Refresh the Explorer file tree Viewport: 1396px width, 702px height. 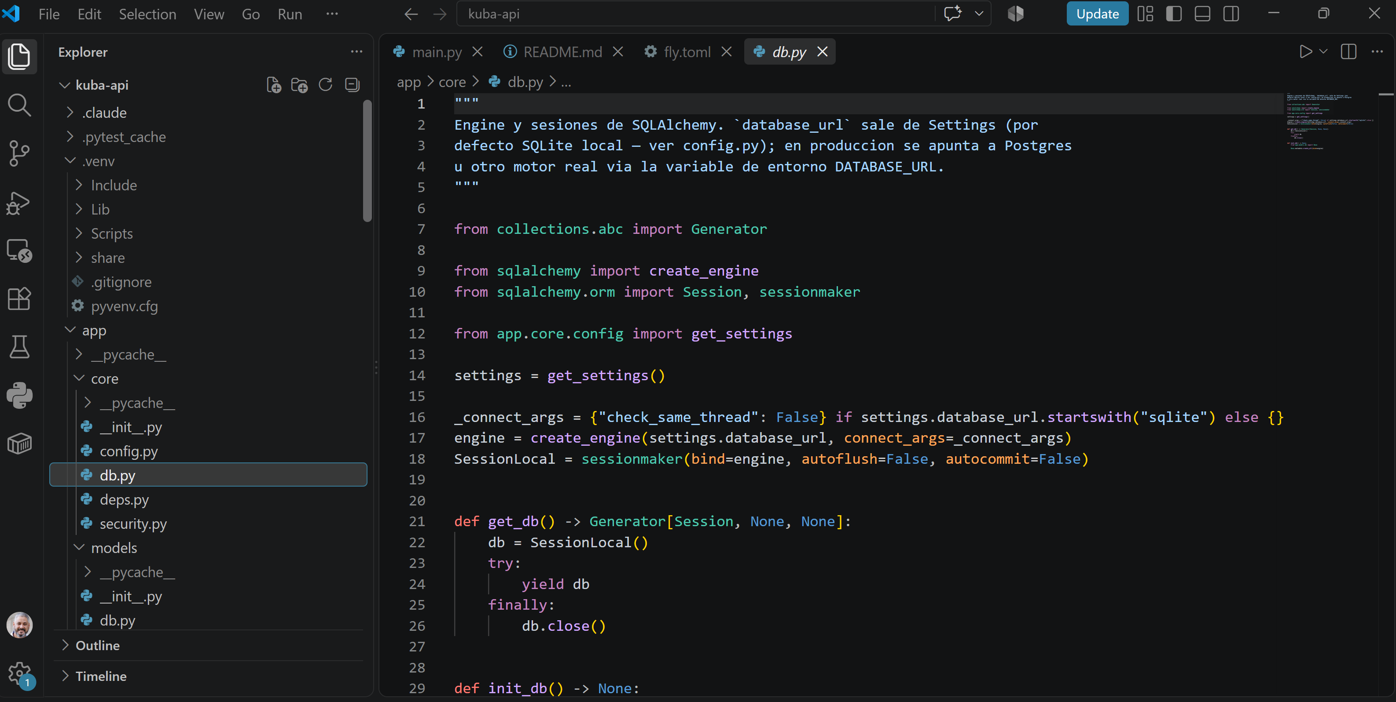pyautogui.click(x=325, y=85)
